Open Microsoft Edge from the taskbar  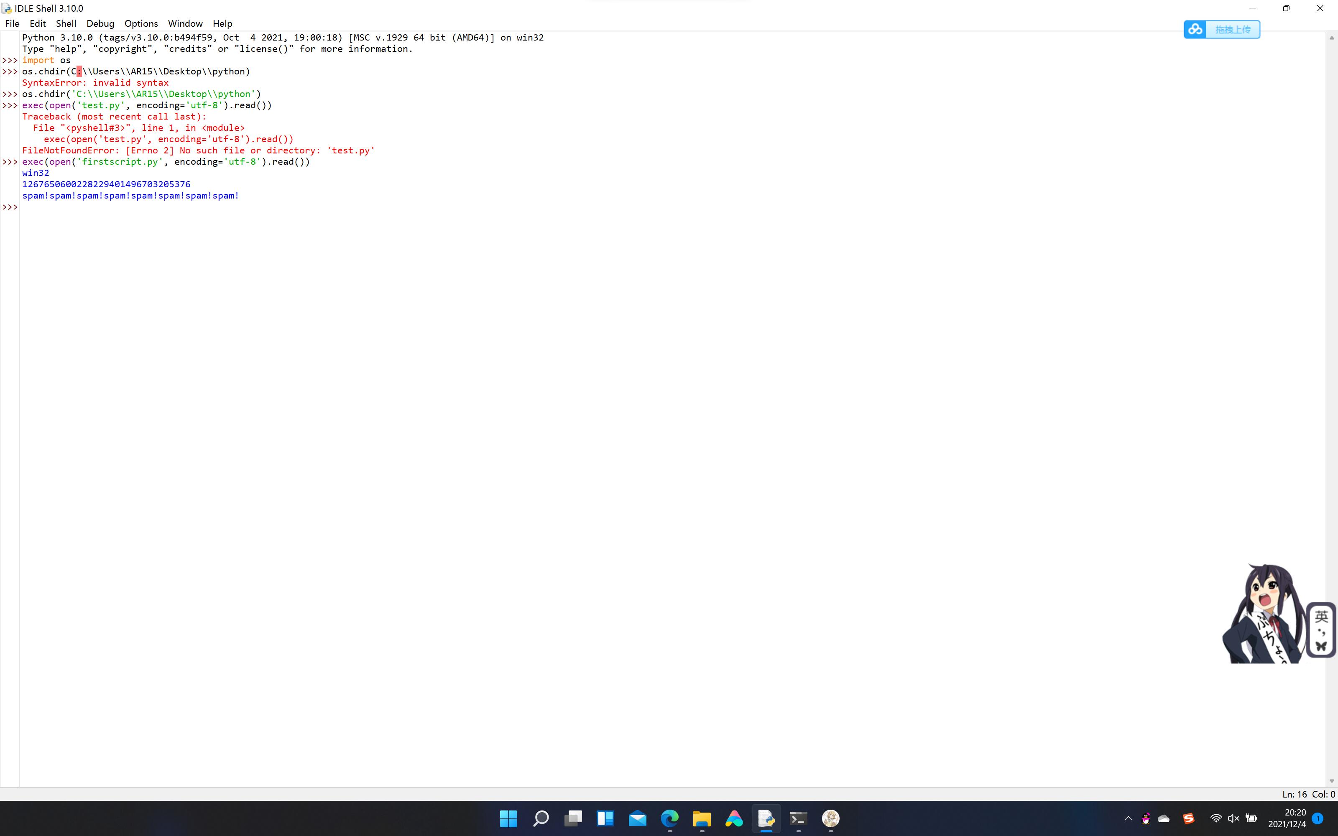(x=669, y=818)
